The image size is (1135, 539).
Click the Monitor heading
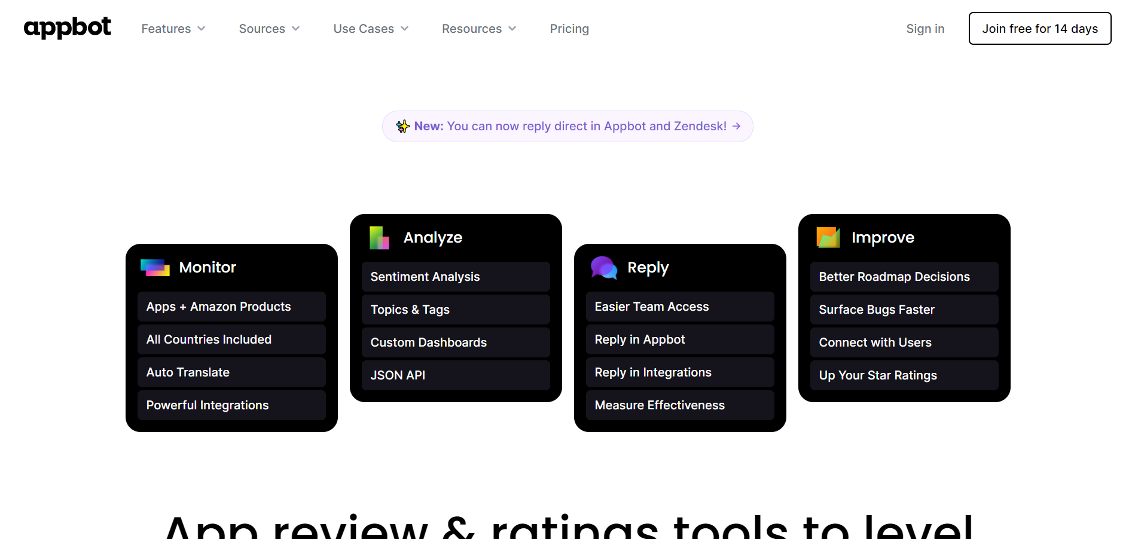(x=208, y=267)
